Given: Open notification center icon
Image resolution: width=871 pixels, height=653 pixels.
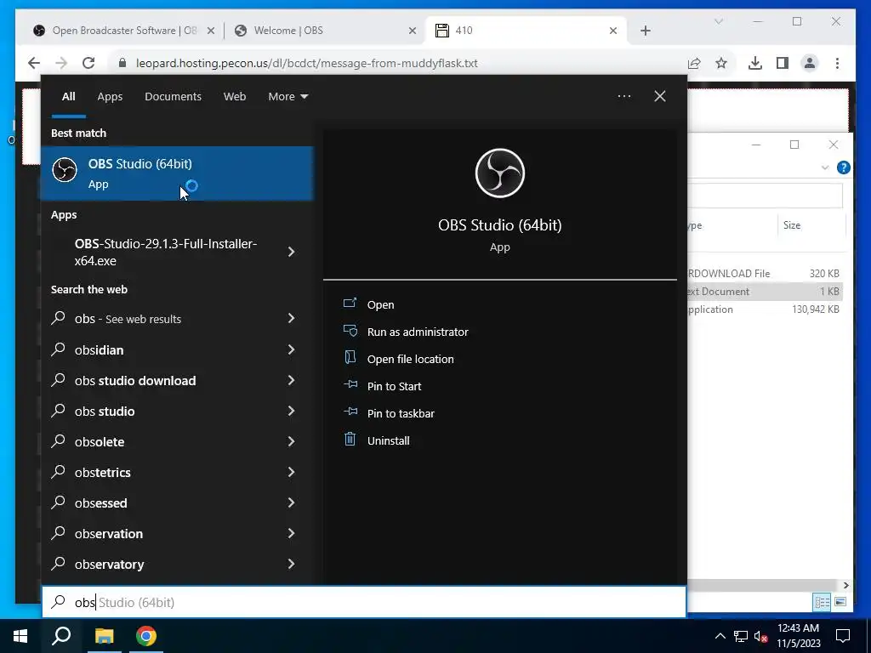Looking at the screenshot, I should (843, 636).
